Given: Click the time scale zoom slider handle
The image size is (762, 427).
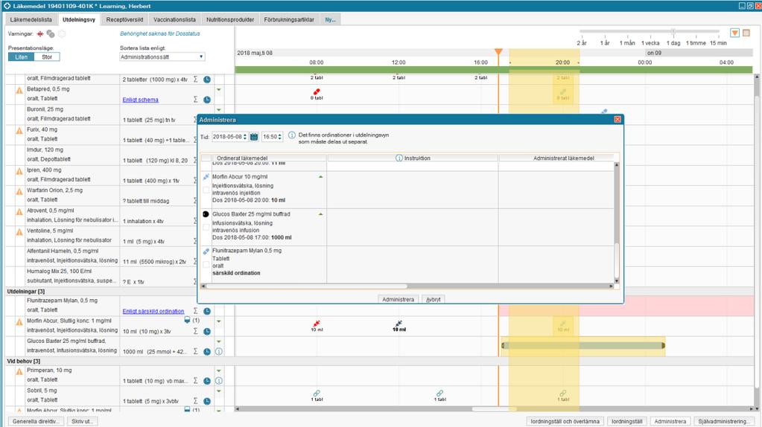Looking at the screenshot, I should pos(673,31).
